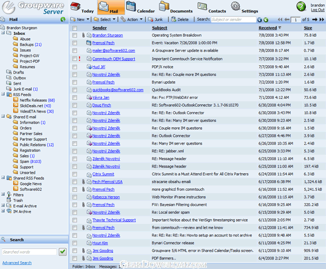The height and width of the screenshot is (269, 326).
Task: Click the calendar event icon beside Premysl Pech Vacation
Action: pos(89,43)
